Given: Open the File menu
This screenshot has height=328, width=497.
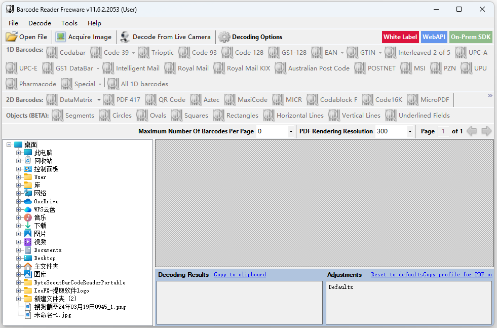Looking at the screenshot, I should pos(13,23).
